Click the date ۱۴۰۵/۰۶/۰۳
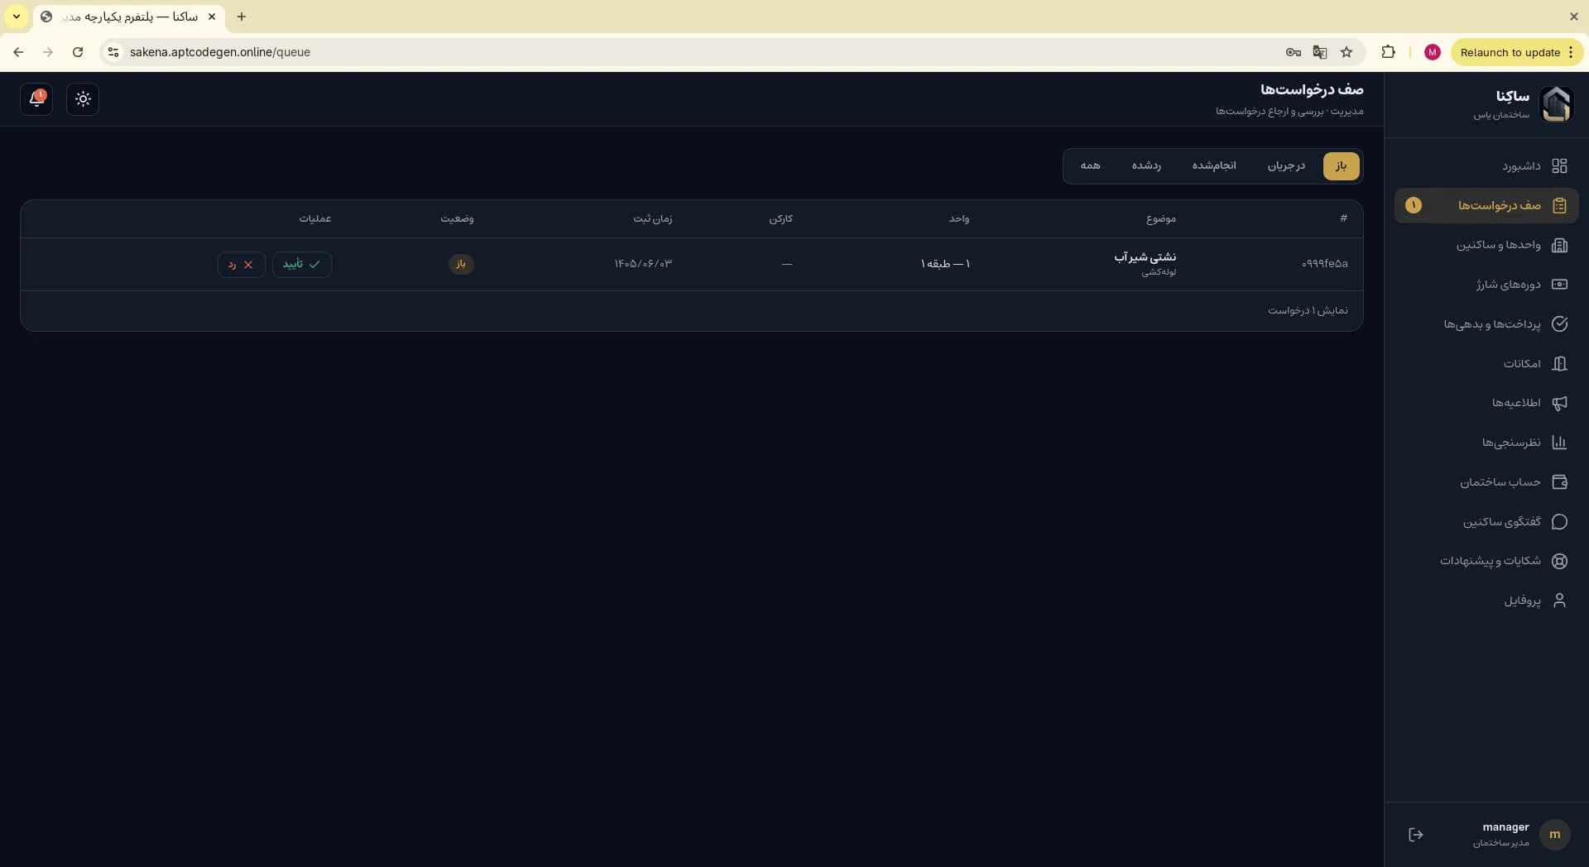Viewport: 1589px width, 867px height. point(643,264)
